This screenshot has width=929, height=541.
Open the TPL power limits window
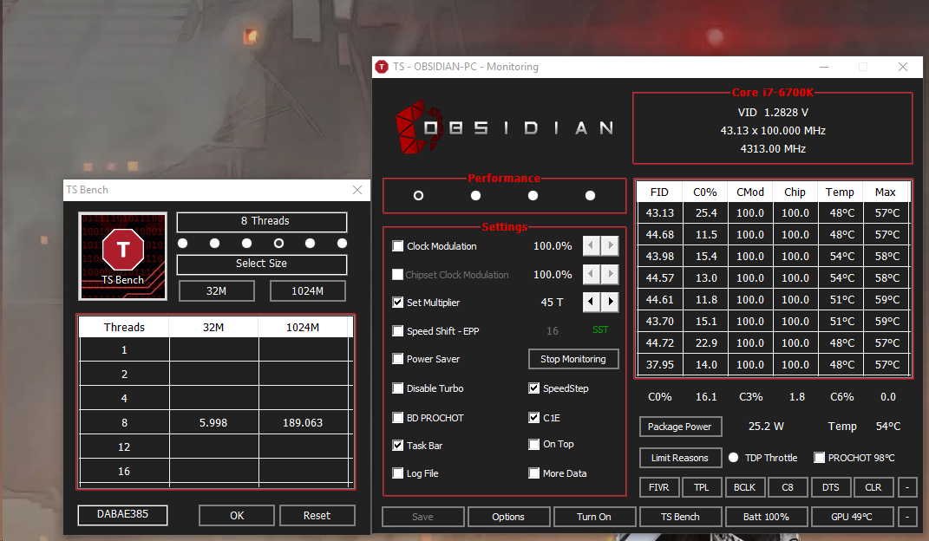click(702, 487)
